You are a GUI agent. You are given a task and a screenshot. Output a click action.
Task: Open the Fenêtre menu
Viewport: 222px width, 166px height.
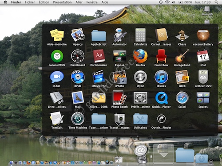pyautogui.click(x=92, y=2)
